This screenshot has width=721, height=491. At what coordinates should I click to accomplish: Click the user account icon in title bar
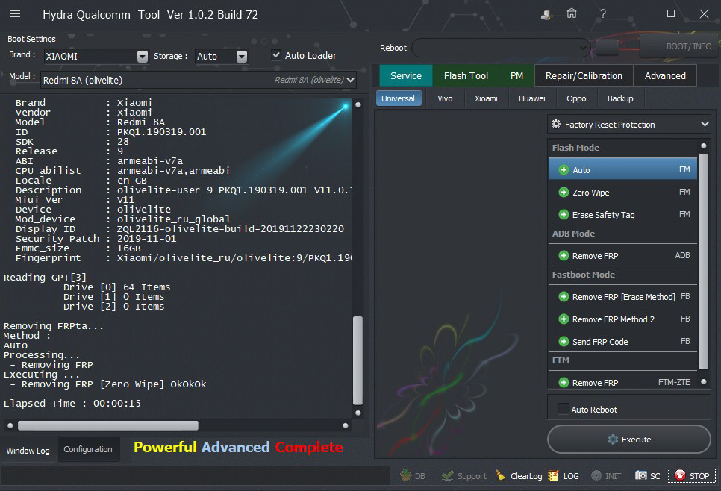point(546,14)
